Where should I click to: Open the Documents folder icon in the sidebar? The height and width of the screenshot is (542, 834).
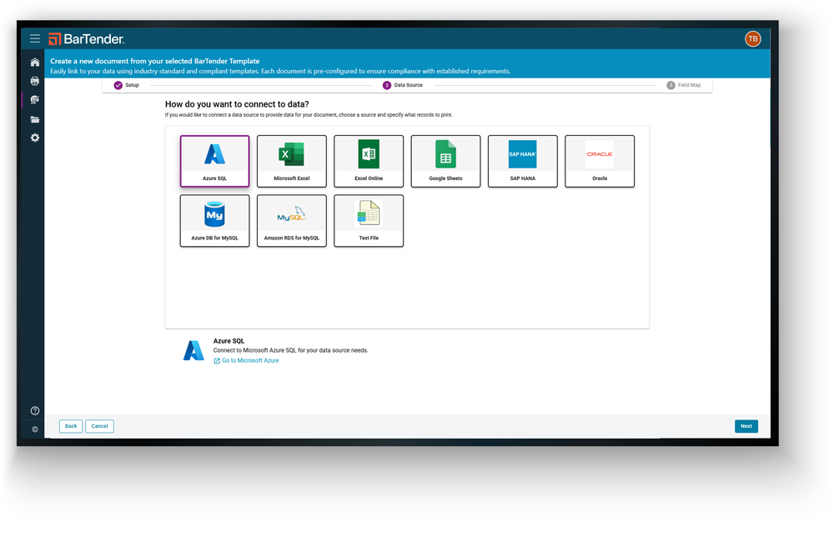(x=34, y=118)
